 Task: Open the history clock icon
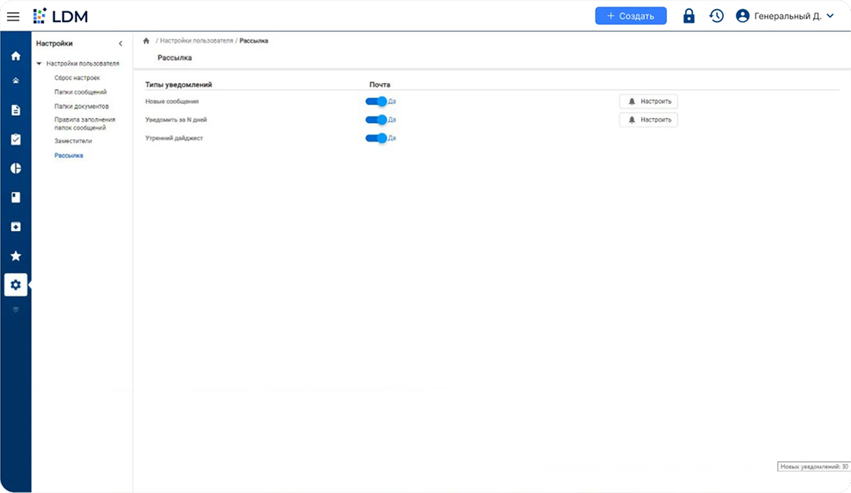click(x=716, y=16)
